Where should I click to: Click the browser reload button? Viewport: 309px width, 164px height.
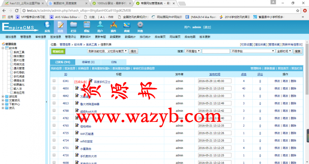pyautogui.click(x=17, y=11)
